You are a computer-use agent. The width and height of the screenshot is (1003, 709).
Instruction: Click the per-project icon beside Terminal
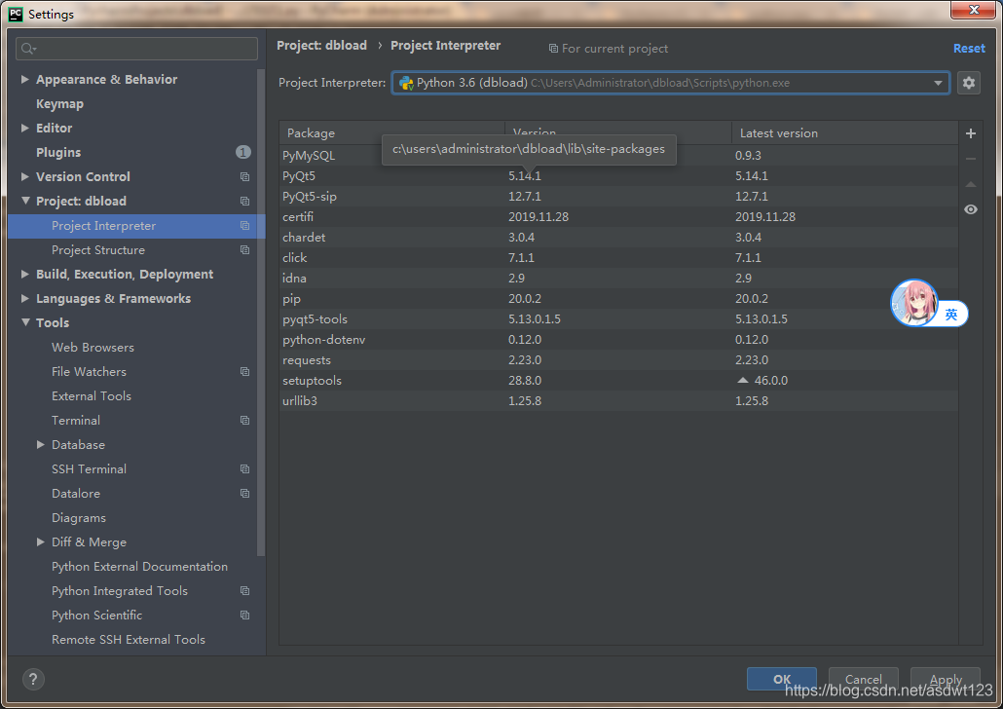click(244, 420)
